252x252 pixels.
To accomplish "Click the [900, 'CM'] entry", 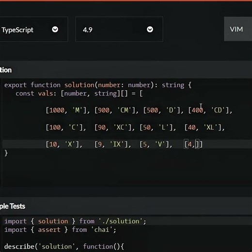I will click(x=115, y=110).
